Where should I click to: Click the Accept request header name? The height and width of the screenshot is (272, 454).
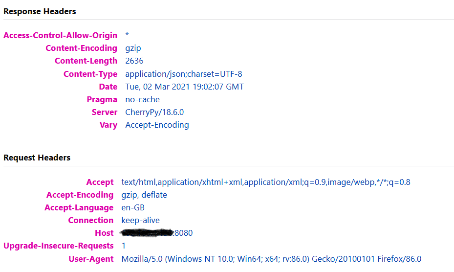coord(100,182)
